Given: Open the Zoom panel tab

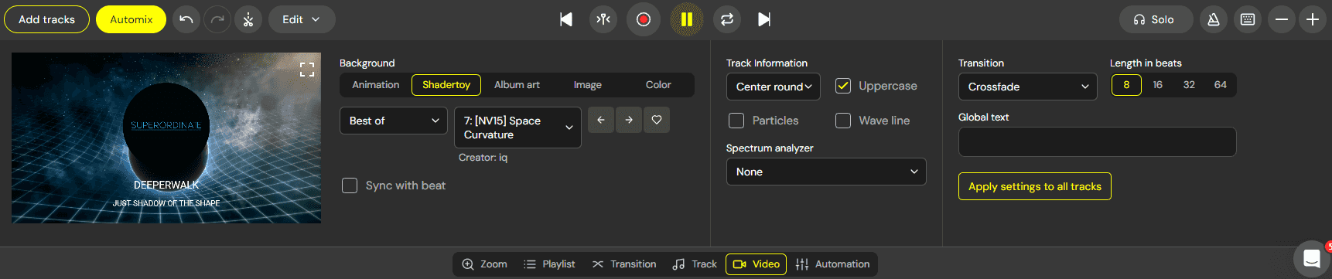Looking at the screenshot, I should coord(484,264).
